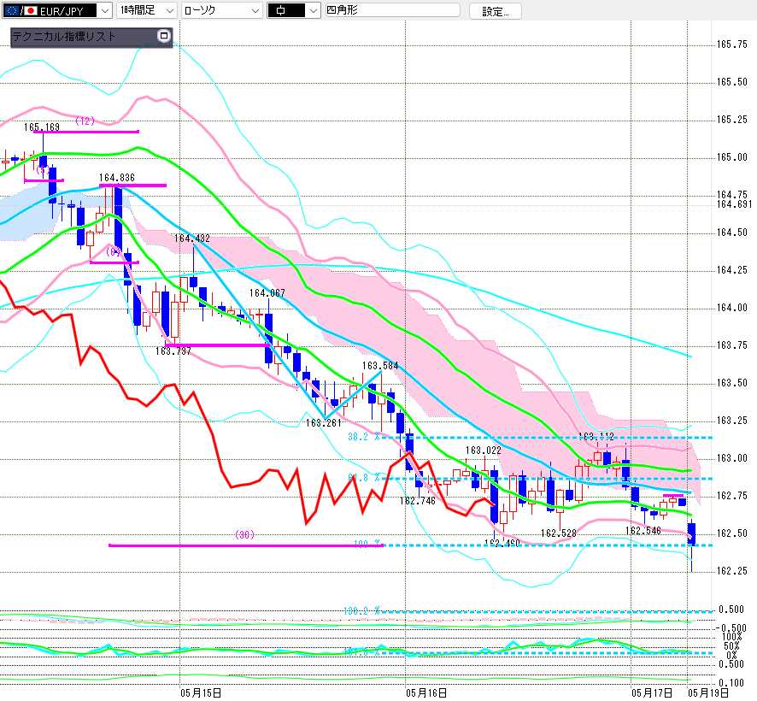This screenshot has width=757, height=701.
Task: Click the 164.00 price axis label
Action: 731,308
